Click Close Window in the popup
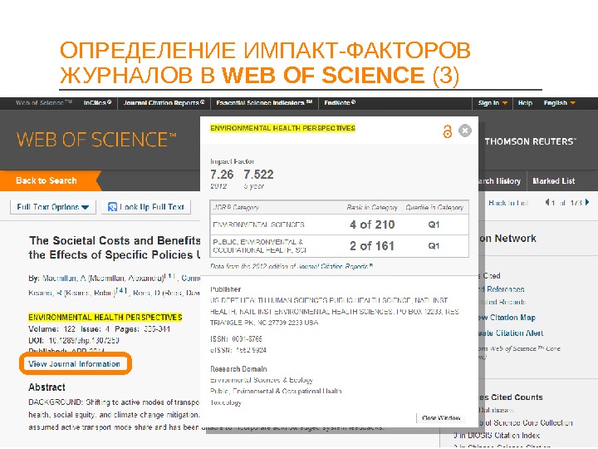 tap(441, 418)
